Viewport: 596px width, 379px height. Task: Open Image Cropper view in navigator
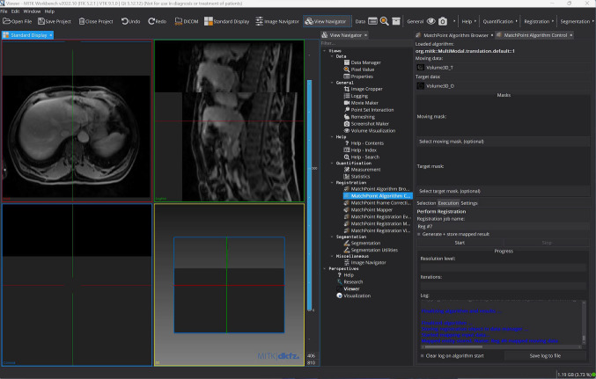point(365,89)
